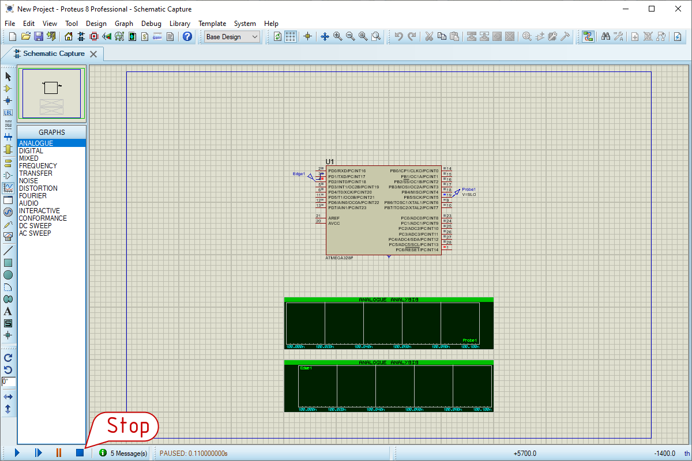
Task: Open the PCB Layout icon in toolbar
Action: 94,36
